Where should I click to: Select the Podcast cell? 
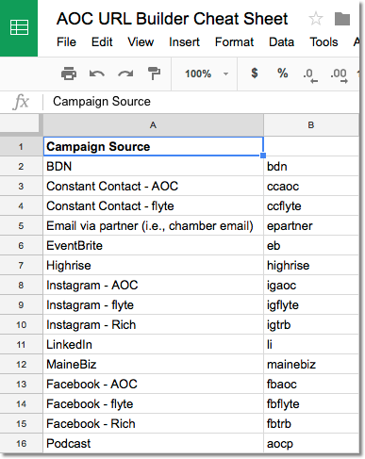coord(153,443)
